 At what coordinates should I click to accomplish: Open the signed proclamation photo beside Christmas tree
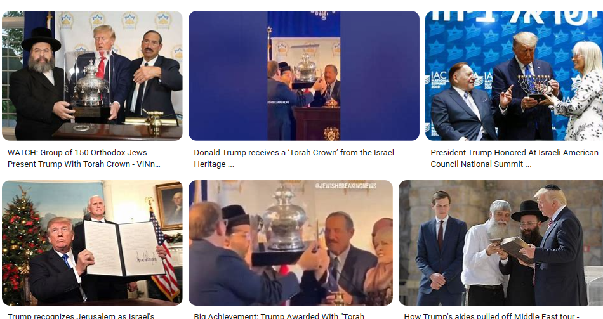point(92,243)
